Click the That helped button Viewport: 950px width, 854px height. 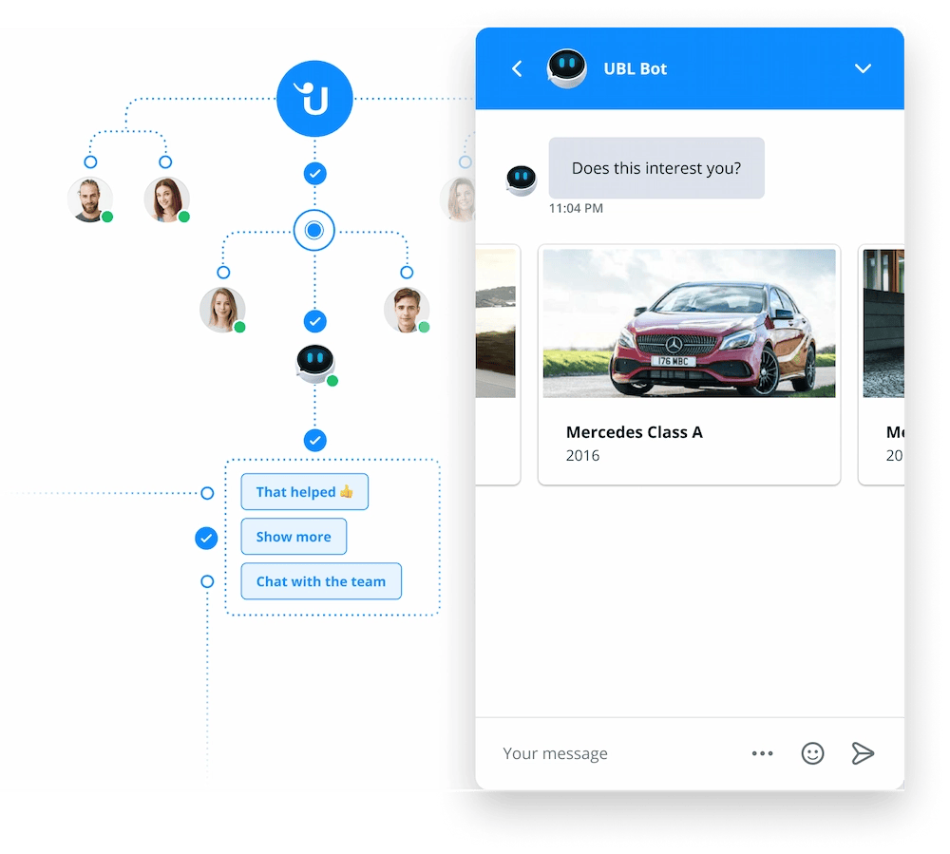coord(304,492)
